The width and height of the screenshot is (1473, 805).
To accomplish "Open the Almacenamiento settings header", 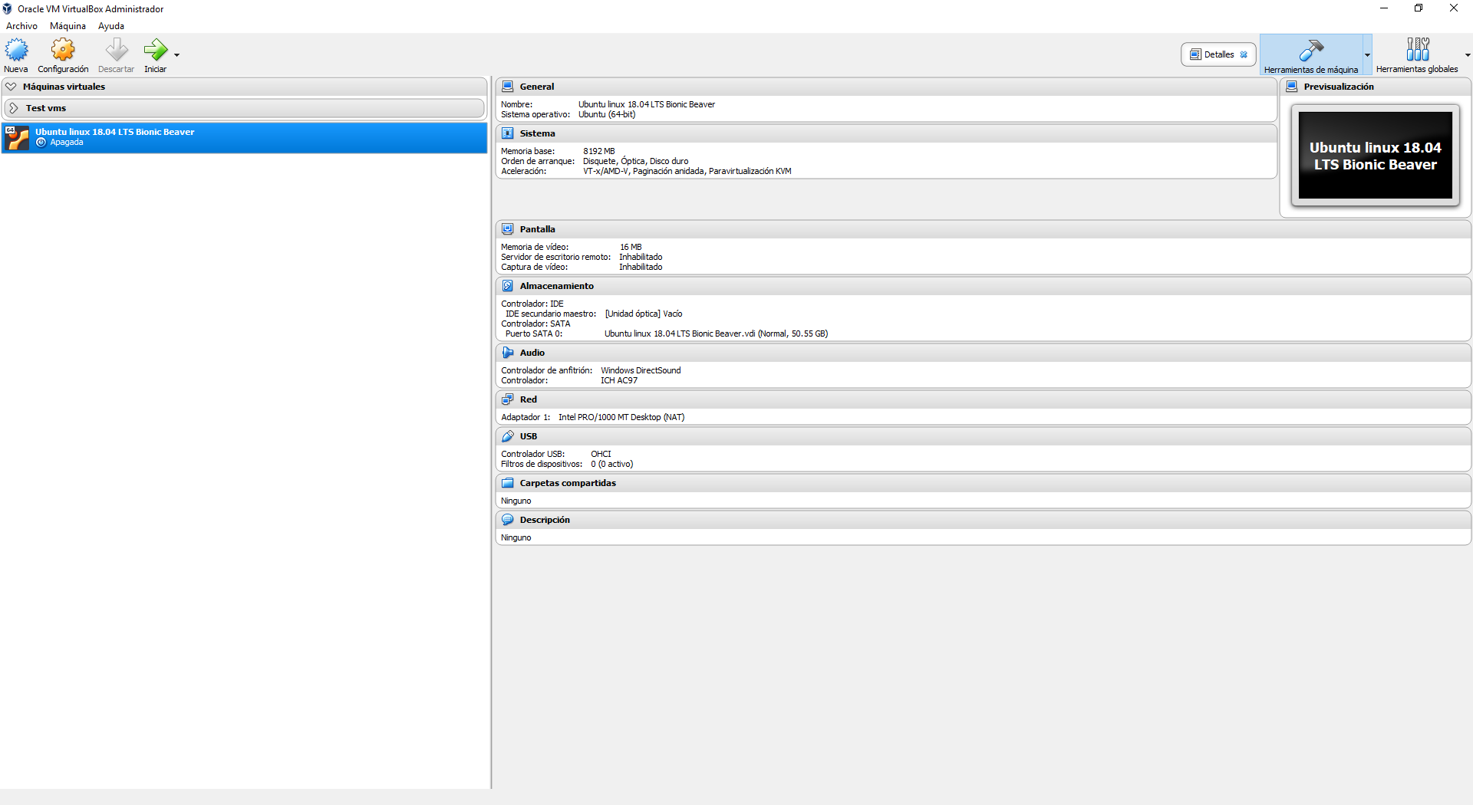I will click(556, 286).
